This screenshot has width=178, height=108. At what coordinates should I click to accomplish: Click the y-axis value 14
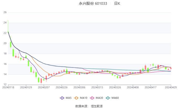pyautogui.click(x=5, y=74)
